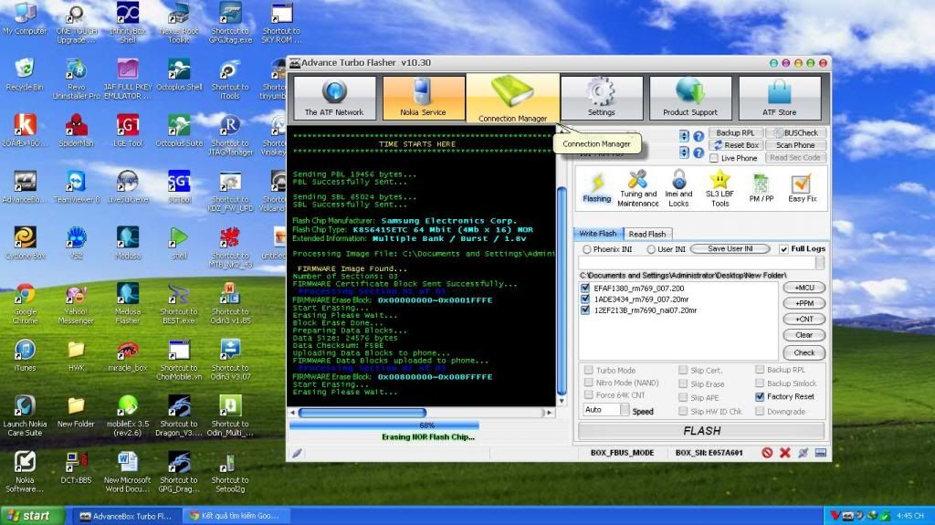Open the Medusa desktop icon

click(x=128, y=243)
